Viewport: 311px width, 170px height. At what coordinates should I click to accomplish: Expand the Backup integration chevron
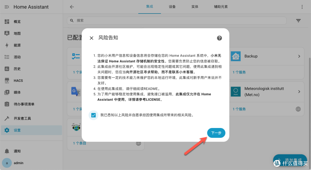[299, 56]
